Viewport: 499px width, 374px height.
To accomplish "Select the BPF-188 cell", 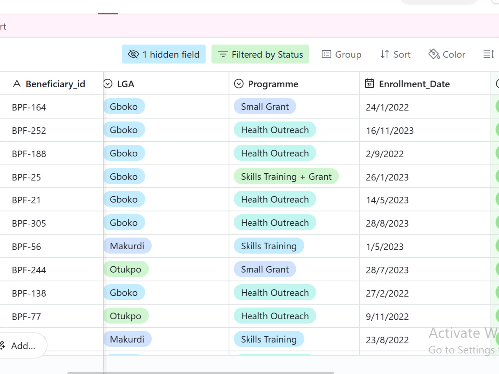I will (51, 153).
